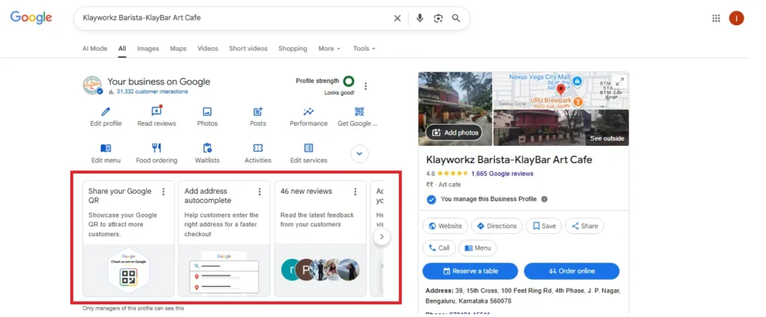Open Edit menu icon
This screenshot has width=766, height=317.
105,148
